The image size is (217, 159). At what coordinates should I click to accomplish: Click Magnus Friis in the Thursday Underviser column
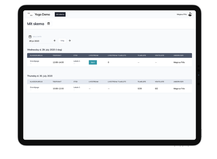click(179, 88)
